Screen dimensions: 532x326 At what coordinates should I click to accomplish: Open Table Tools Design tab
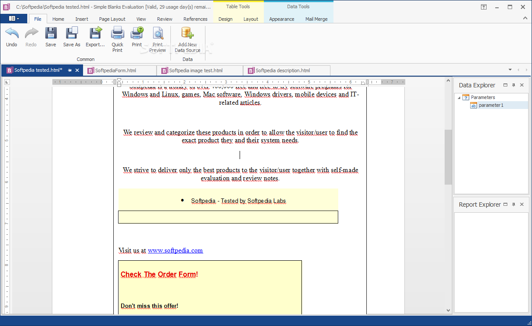(x=225, y=19)
